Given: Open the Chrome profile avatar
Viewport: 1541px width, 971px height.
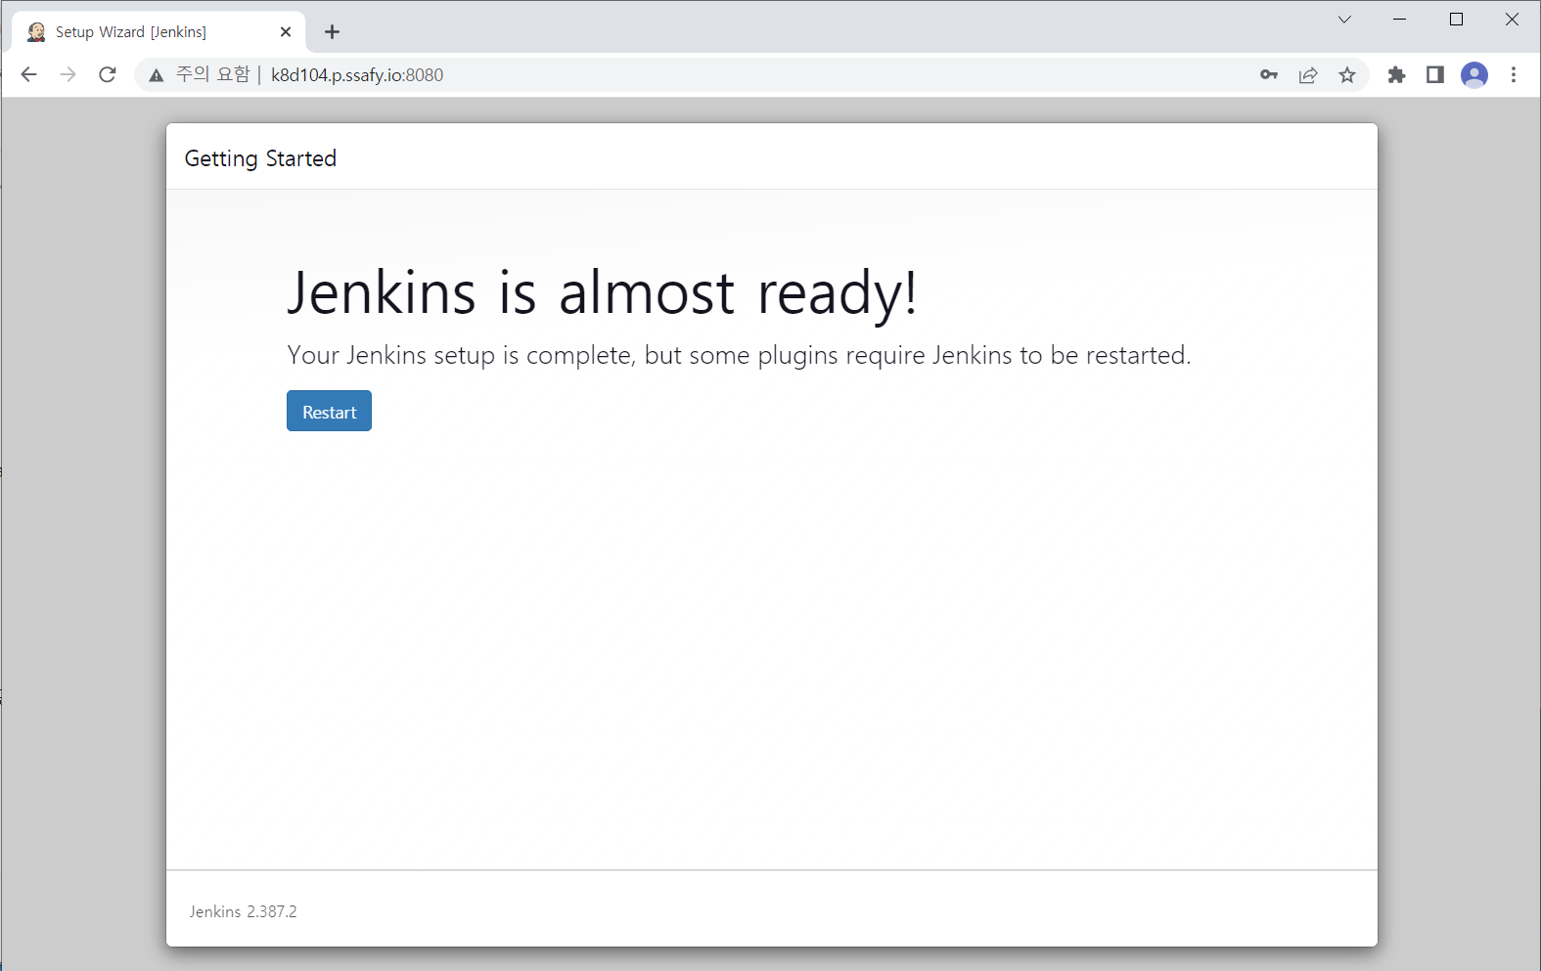Looking at the screenshot, I should coord(1474,74).
